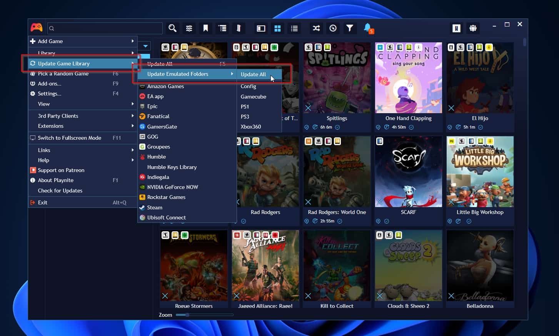The image size is (559, 336).
Task: Click the H icon in title bar
Action: (x=456, y=28)
